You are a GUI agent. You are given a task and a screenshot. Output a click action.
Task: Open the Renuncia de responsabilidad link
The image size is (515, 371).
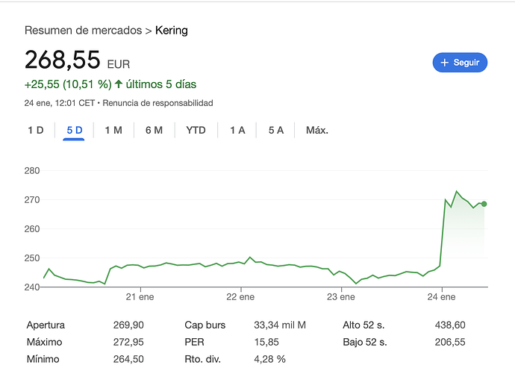[157, 103]
